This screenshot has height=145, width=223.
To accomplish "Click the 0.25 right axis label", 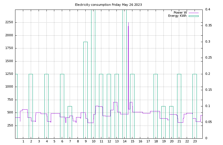I will click(209, 58).
